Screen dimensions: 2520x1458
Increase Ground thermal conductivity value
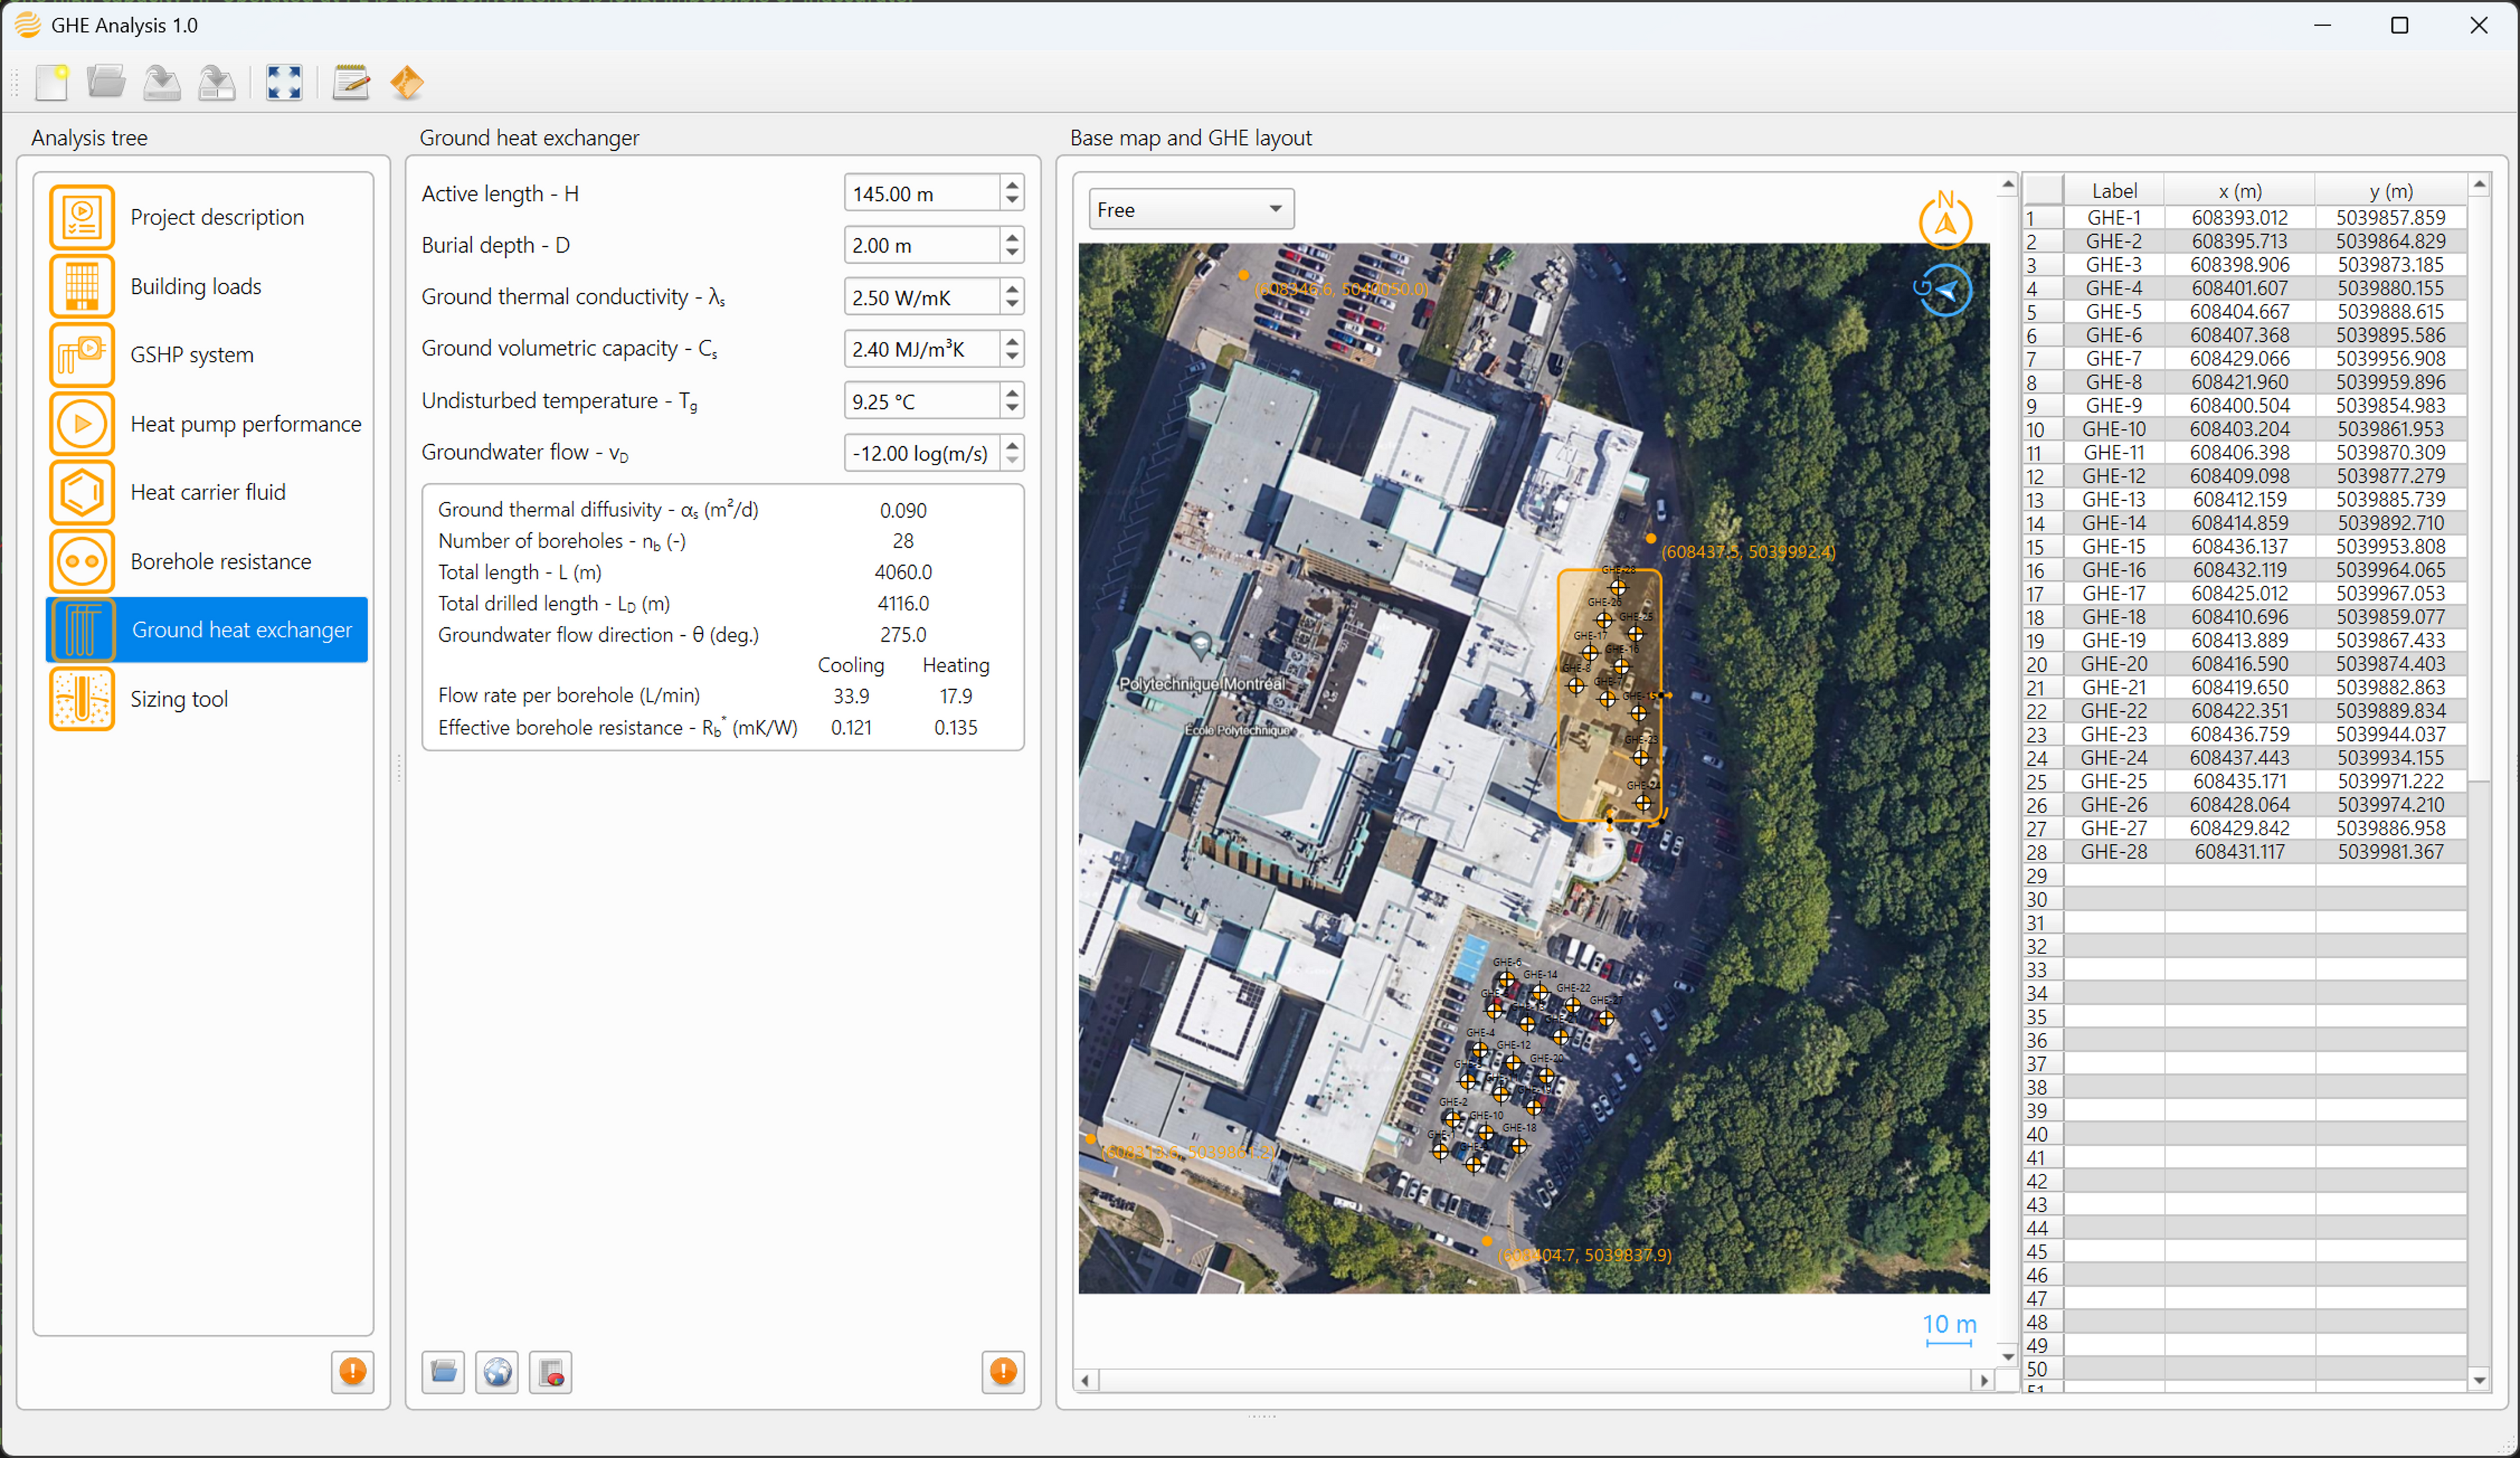coord(1012,288)
